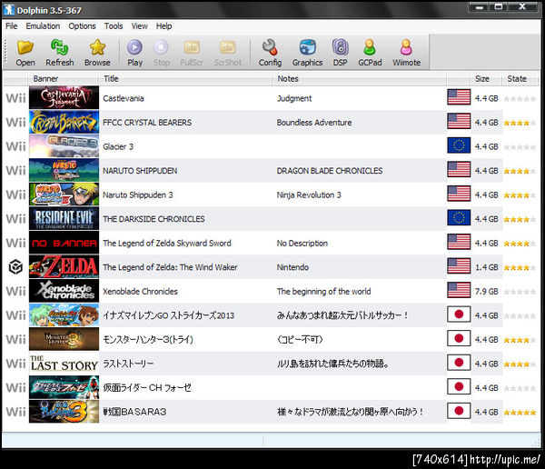Click The Last Story banner

coord(64,364)
